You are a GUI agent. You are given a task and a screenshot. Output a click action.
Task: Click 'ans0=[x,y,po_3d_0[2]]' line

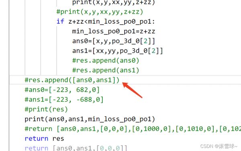[x=114, y=41]
